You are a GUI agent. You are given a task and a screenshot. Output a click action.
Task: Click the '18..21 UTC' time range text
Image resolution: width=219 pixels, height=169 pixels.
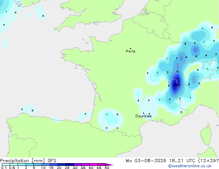182,161
